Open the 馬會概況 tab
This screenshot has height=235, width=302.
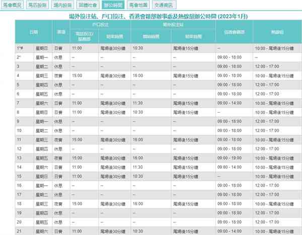tap(13, 6)
